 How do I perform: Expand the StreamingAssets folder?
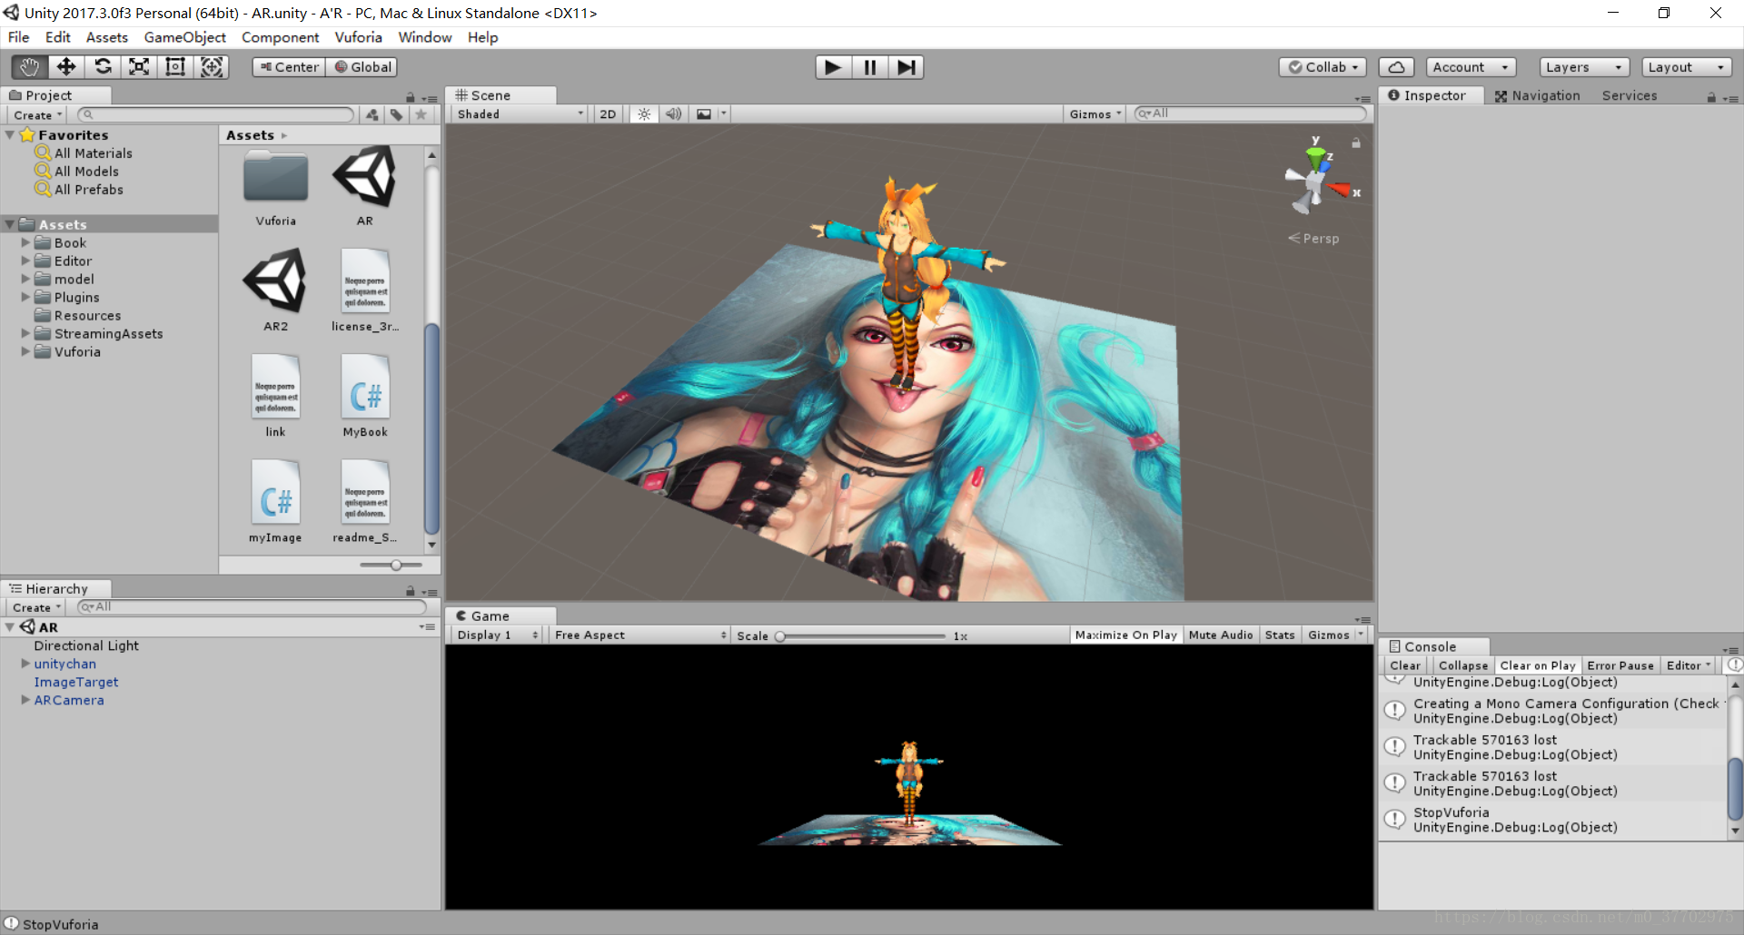point(26,334)
